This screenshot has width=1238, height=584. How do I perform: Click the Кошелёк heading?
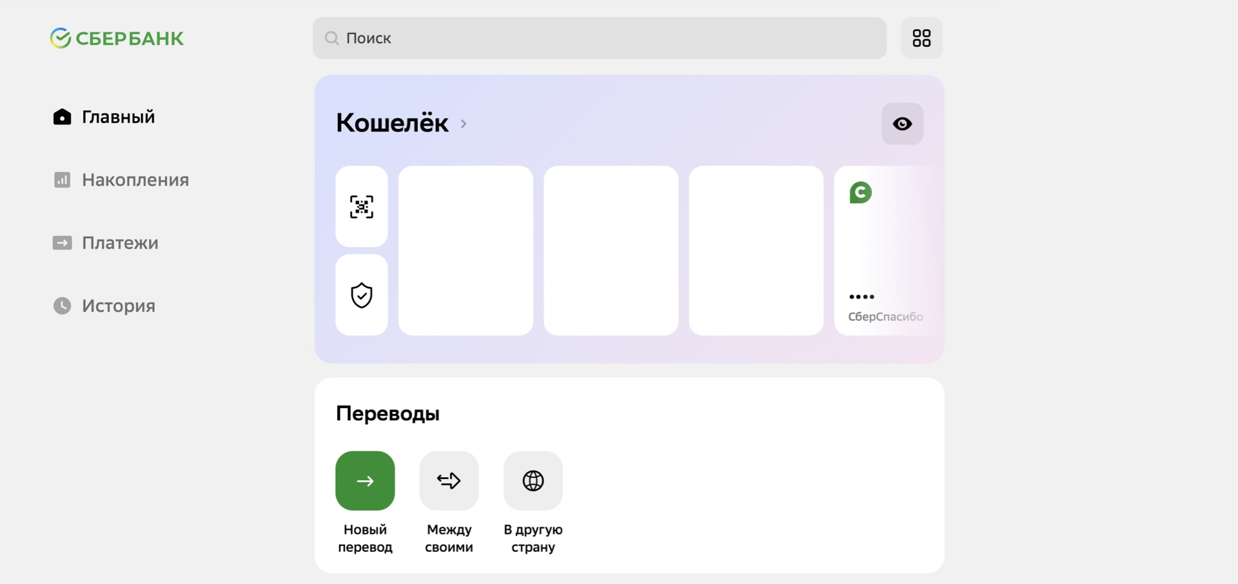pyautogui.click(x=392, y=123)
